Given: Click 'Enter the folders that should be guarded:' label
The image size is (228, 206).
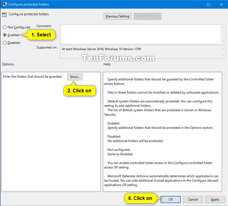Looking at the screenshot, I should pyautogui.click(x=33, y=77).
